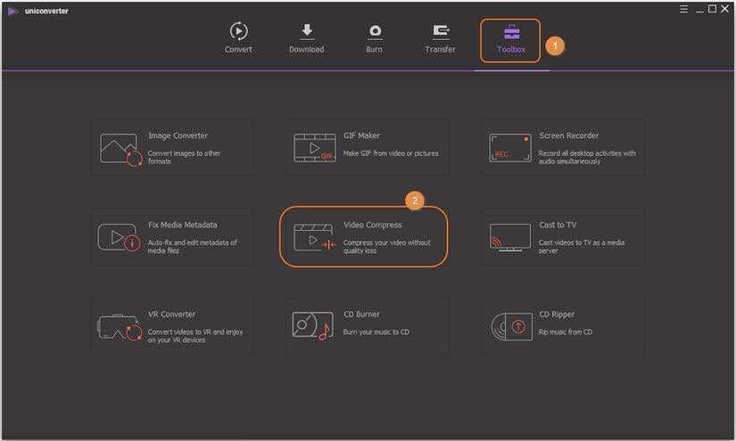Image resolution: width=736 pixels, height=441 pixels.
Task: Open the Video Compress clapperboard icon
Action: tap(315, 237)
